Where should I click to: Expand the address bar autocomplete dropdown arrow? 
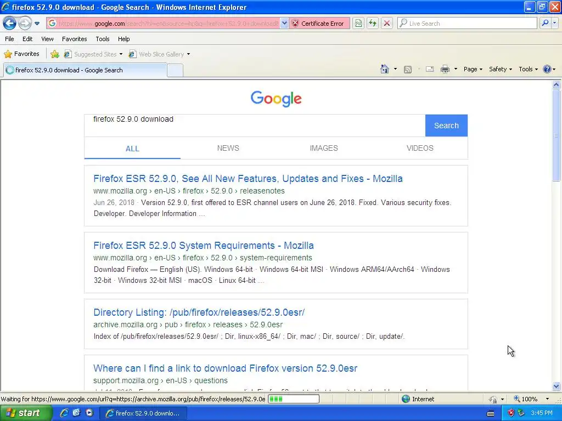(x=284, y=23)
